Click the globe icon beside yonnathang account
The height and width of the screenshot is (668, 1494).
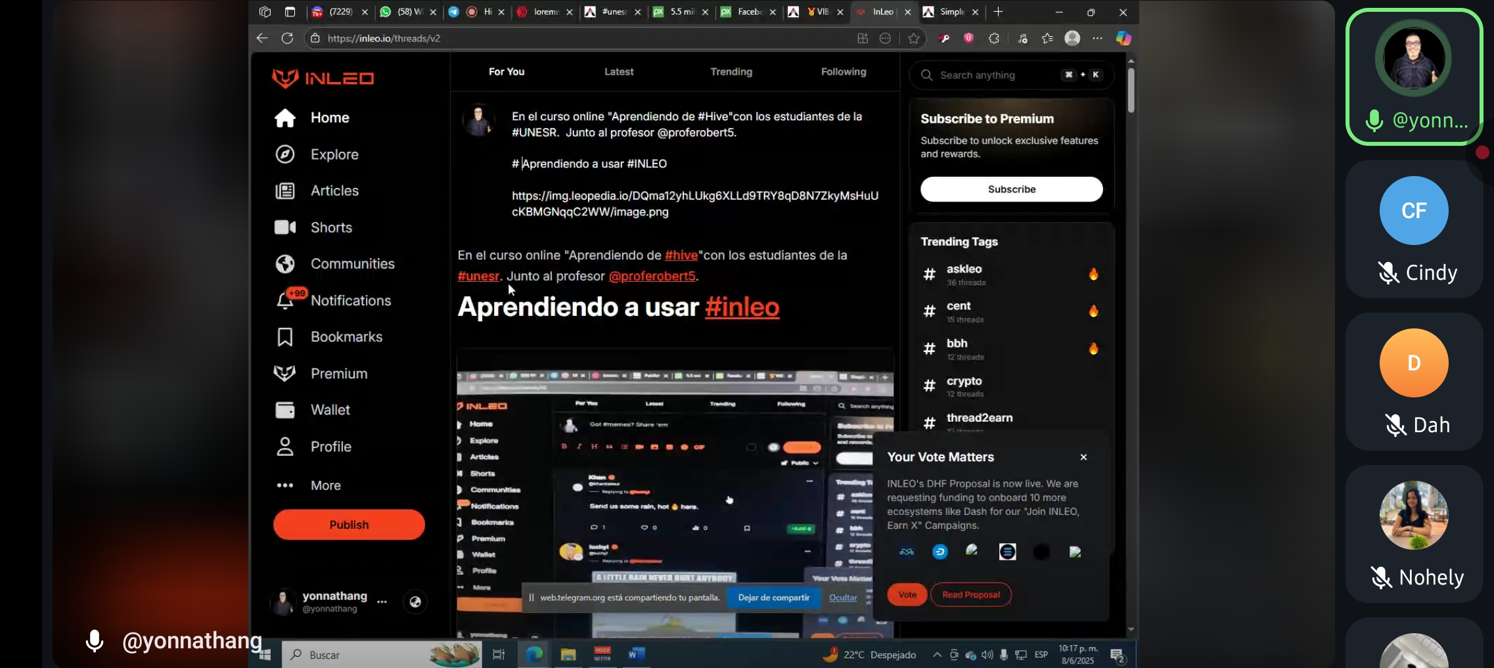[x=415, y=602]
